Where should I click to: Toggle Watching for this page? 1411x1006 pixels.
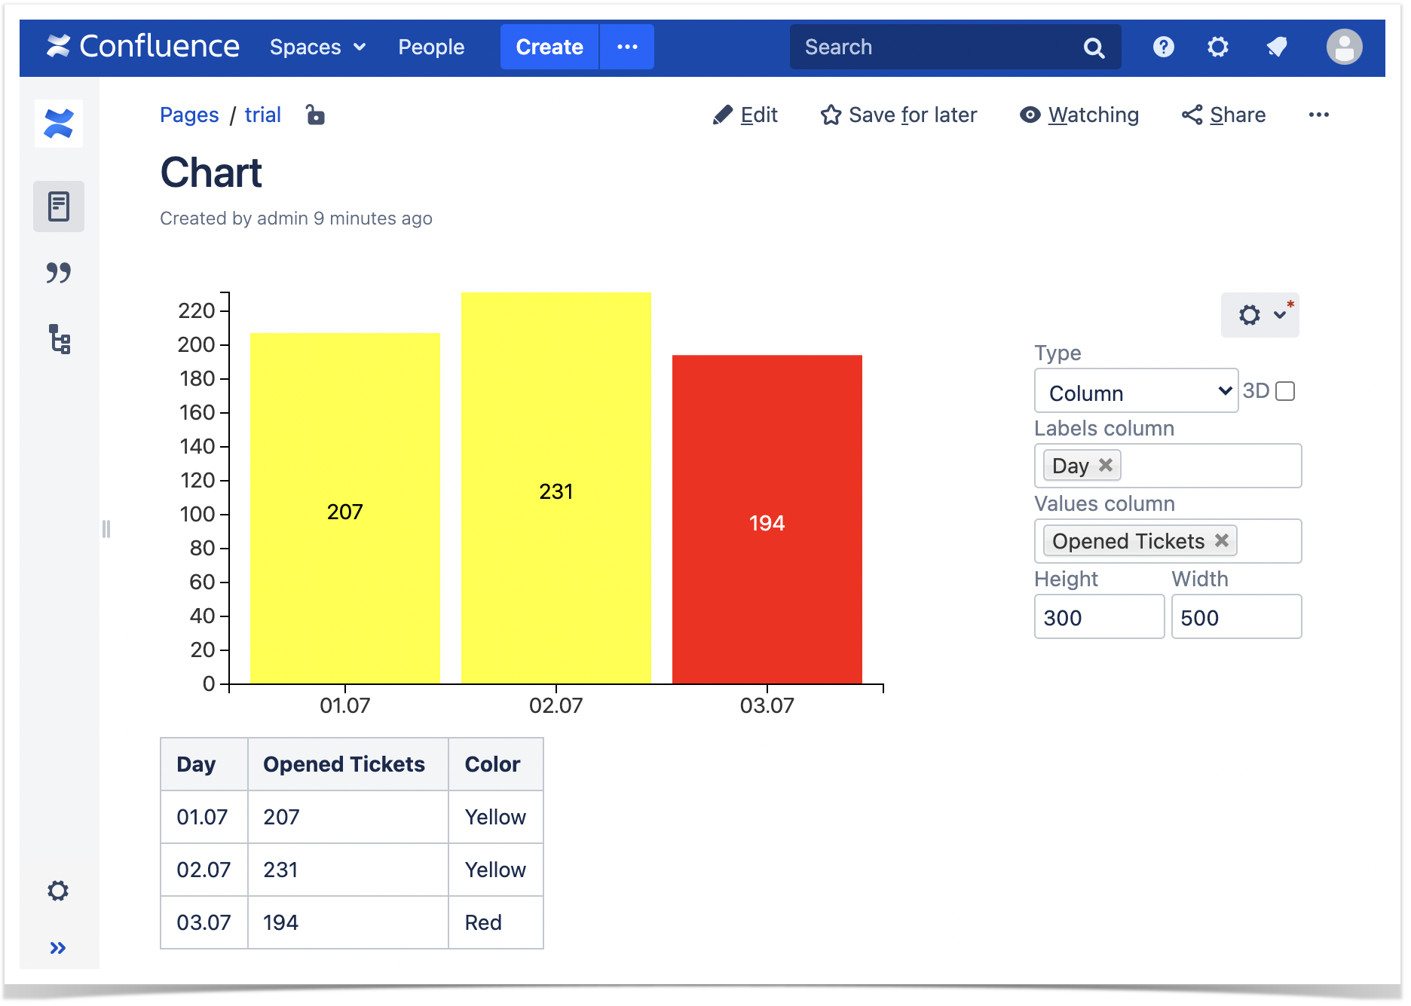click(x=1079, y=115)
